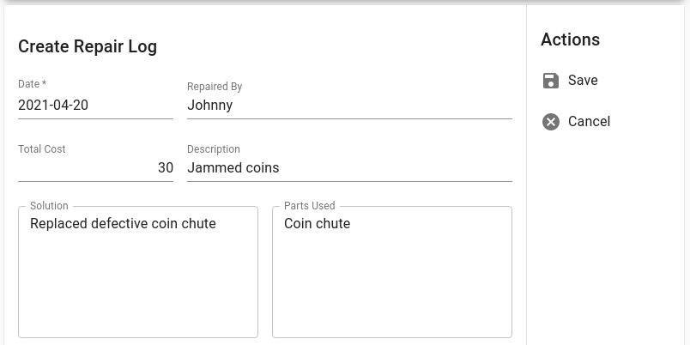690x345 pixels.
Task: Click the Actions panel heading
Action: click(570, 39)
